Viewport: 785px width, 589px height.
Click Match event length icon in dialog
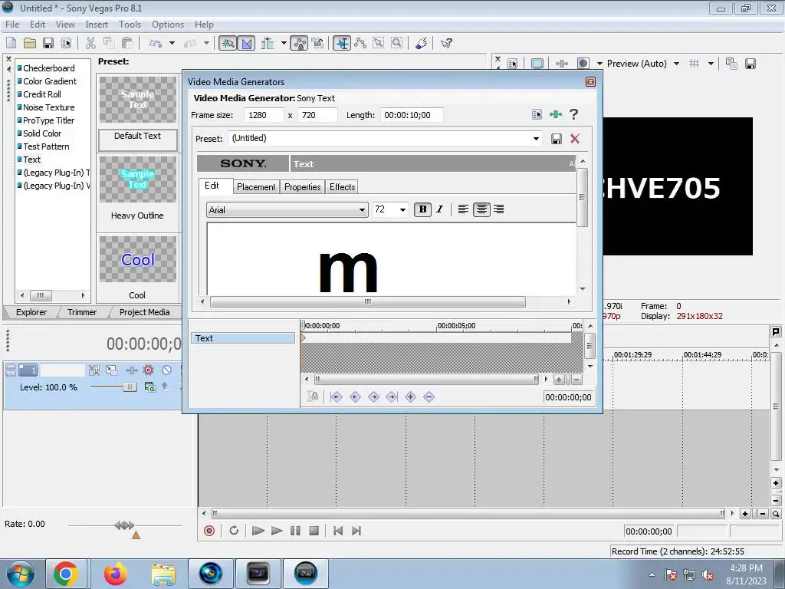click(537, 114)
